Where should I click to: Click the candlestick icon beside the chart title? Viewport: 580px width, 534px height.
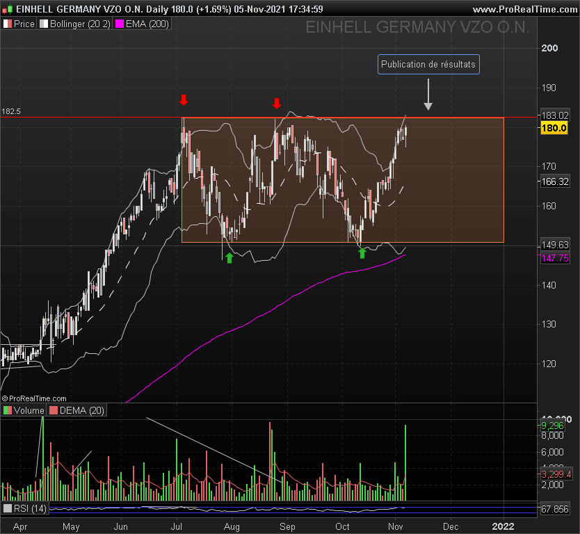click(x=7, y=8)
